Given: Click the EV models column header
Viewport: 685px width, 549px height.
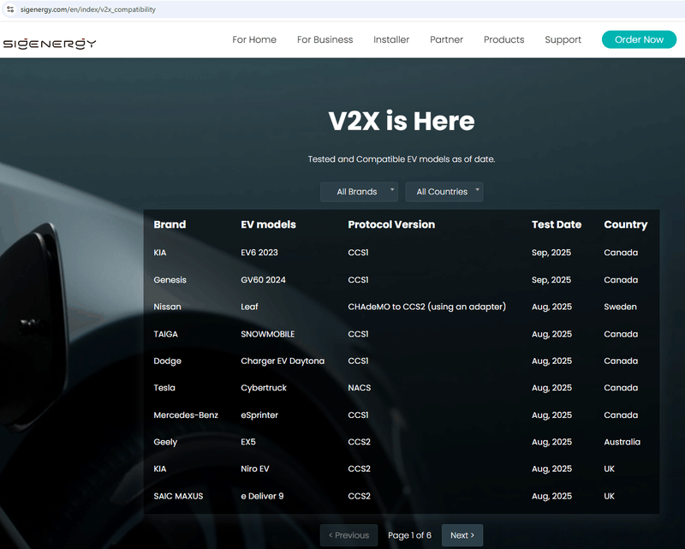Looking at the screenshot, I should [268, 224].
